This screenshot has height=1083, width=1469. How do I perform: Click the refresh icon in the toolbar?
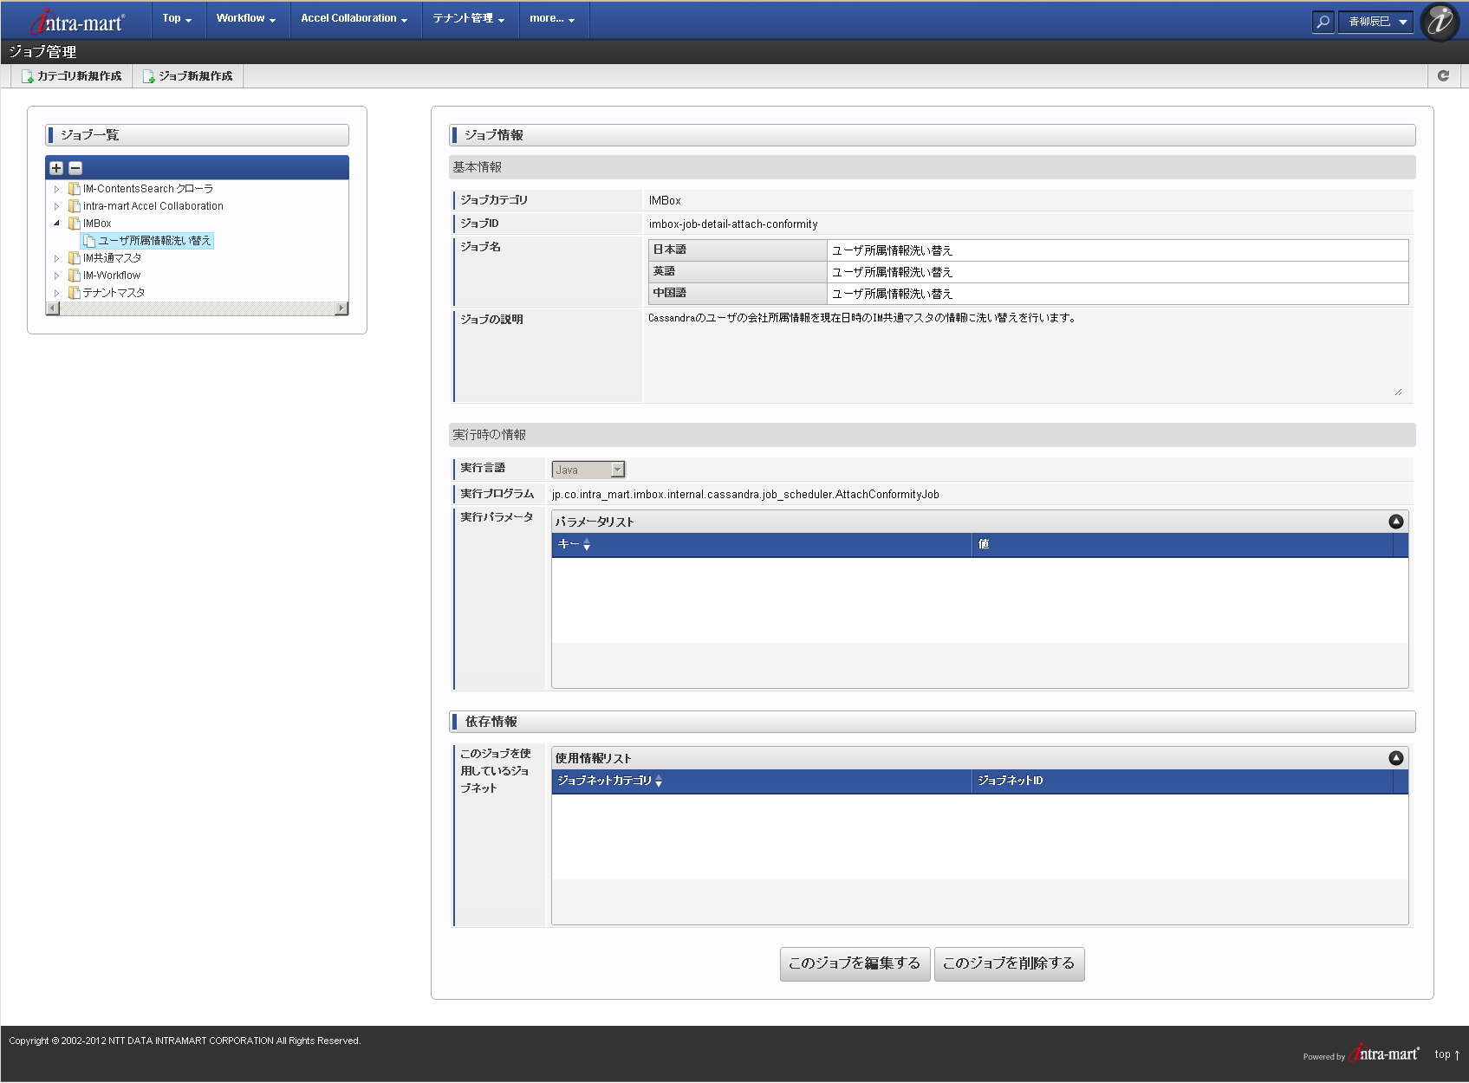coord(1443,76)
